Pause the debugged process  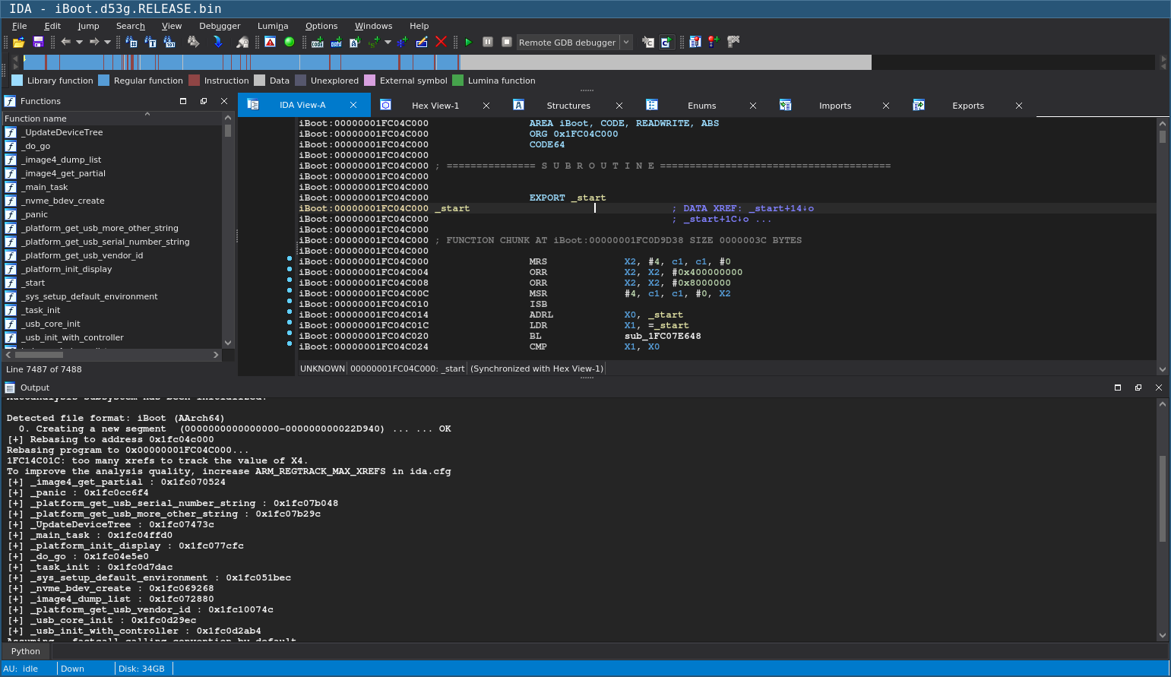pyautogui.click(x=488, y=43)
